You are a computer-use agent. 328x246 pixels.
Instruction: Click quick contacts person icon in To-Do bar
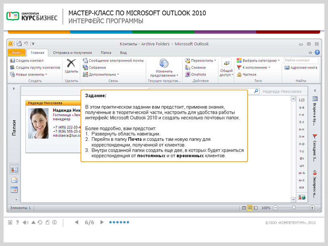click(315, 173)
